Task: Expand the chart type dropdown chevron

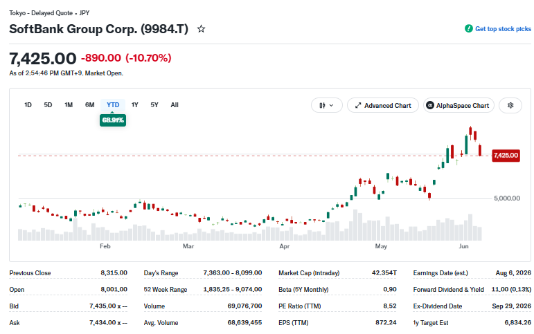Action: point(331,105)
